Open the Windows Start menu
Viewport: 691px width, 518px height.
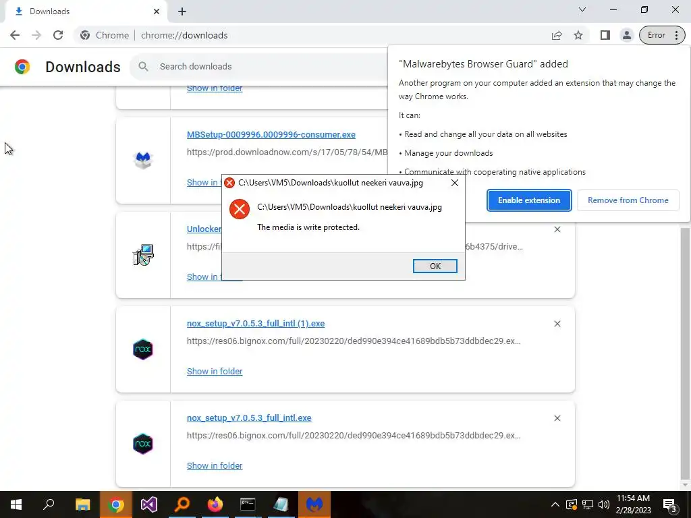[16, 505]
